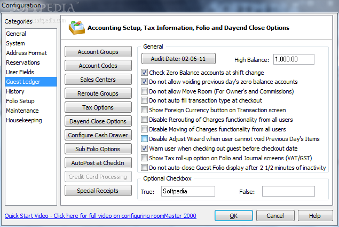Click Sales Centers button

tap(98, 80)
